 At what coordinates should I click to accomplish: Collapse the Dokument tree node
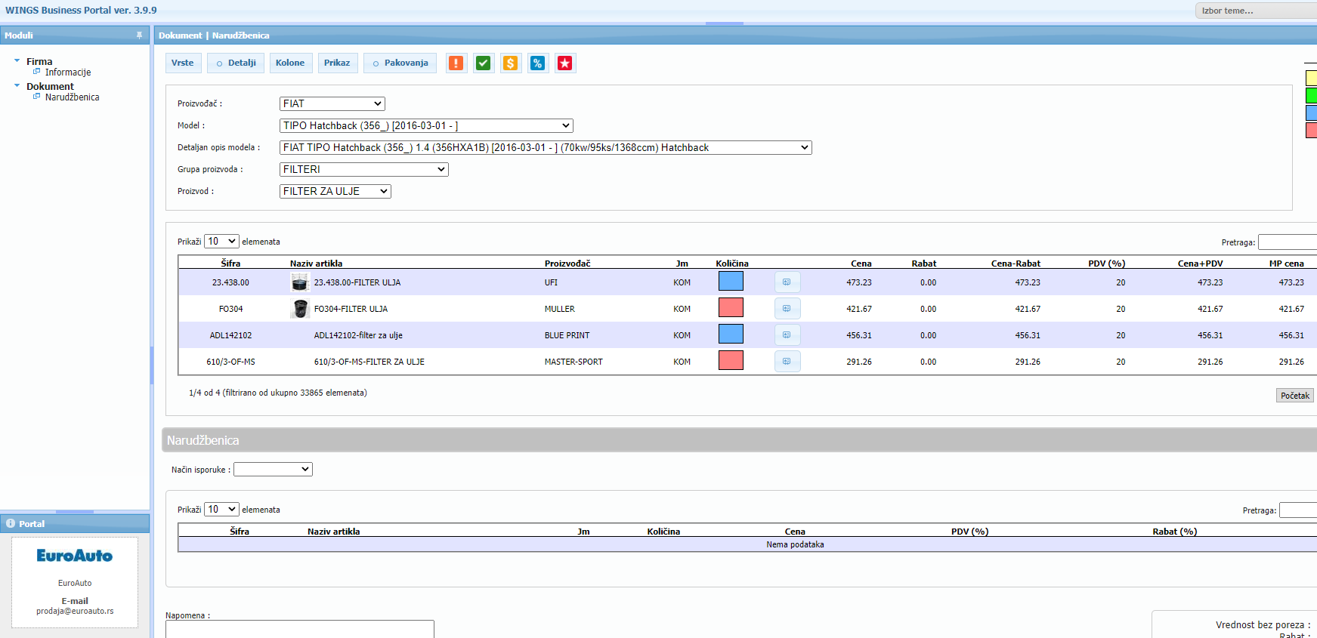[17, 85]
